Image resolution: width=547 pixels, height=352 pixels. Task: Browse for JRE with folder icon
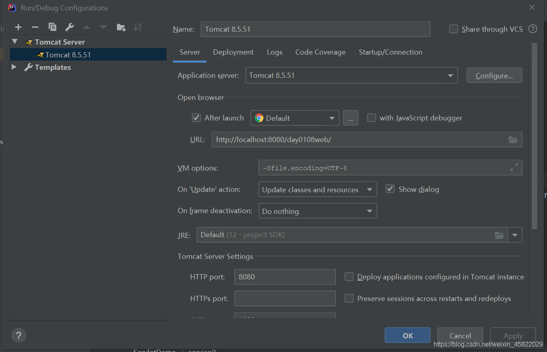click(499, 235)
